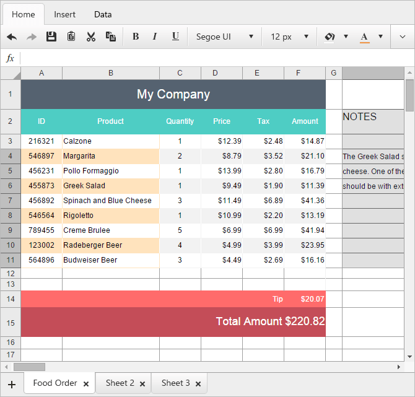This screenshot has width=415, height=397.
Task: Click the Amount header cell
Action: (305, 121)
